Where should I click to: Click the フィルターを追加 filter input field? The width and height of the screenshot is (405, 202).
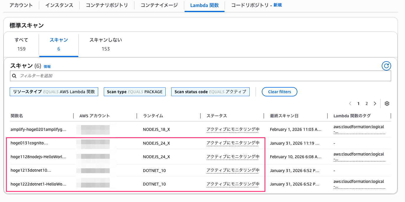(x=200, y=76)
